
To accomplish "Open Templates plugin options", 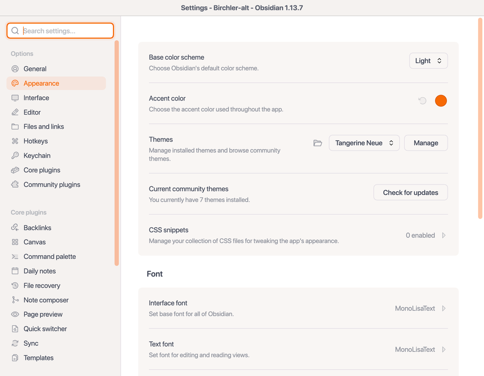I will point(56,358).
